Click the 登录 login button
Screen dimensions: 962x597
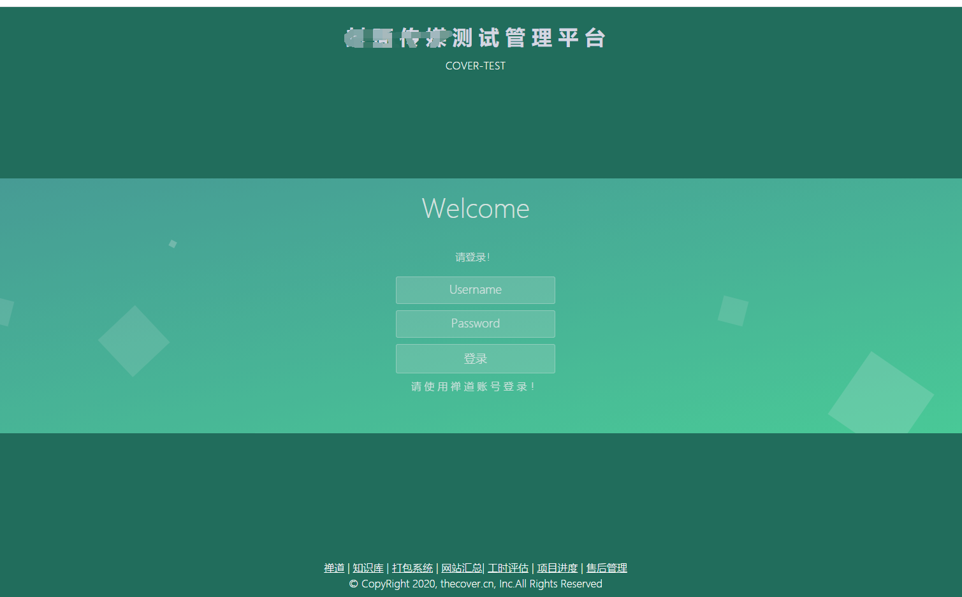click(x=476, y=359)
